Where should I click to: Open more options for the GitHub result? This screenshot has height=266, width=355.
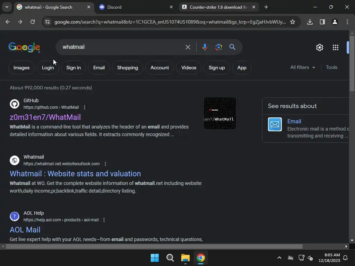pos(85,107)
